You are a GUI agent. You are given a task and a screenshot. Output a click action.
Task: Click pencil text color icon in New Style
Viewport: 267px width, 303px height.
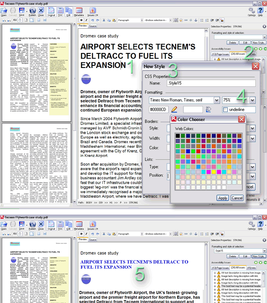tap(174, 109)
